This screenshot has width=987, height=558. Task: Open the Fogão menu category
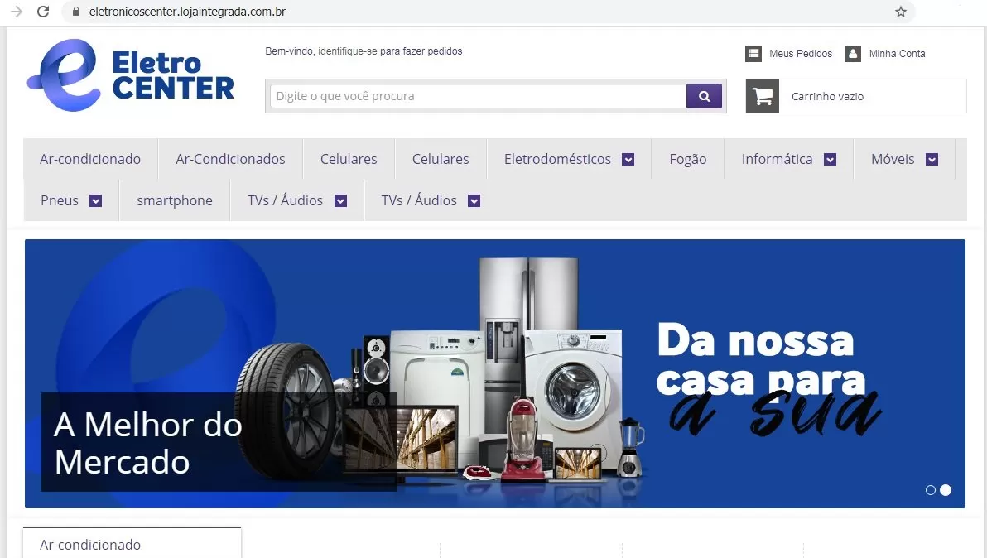coord(688,159)
